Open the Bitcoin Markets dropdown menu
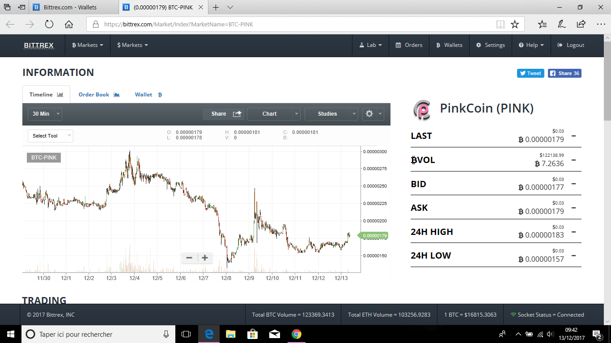The width and height of the screenshot is (611, 343). pyautogui.click(x=88, y=45)
